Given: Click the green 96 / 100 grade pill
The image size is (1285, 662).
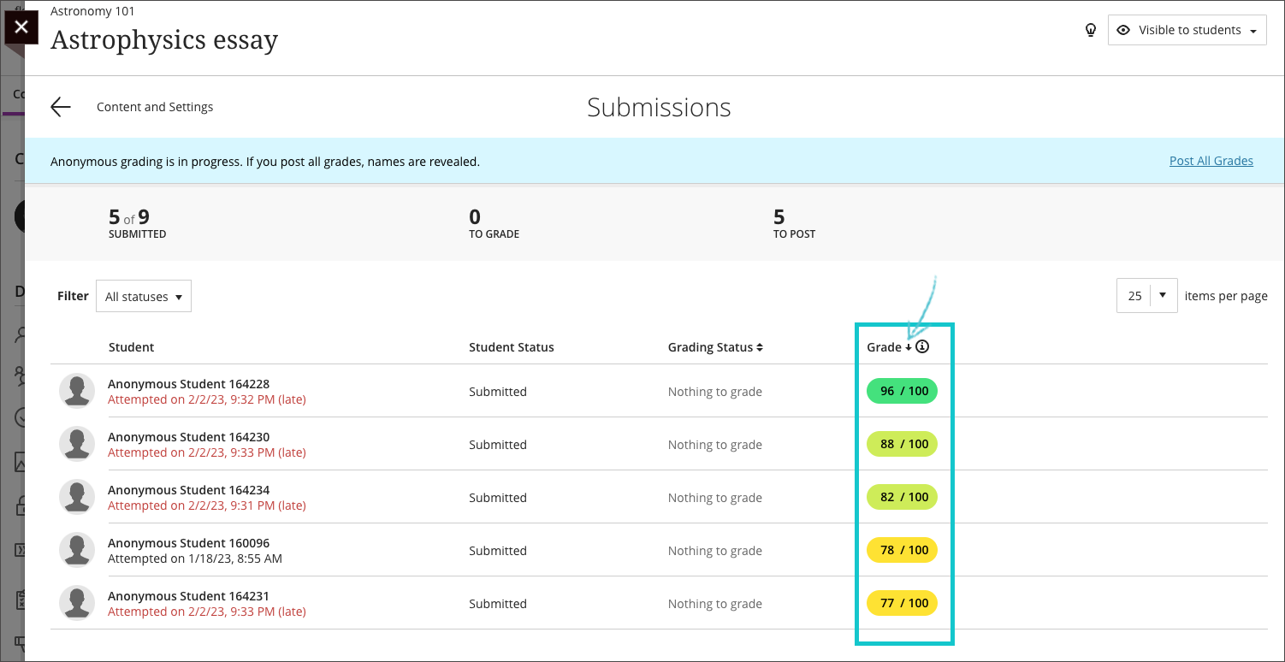Looking at the screenshot, I should [x=903, y=391].
